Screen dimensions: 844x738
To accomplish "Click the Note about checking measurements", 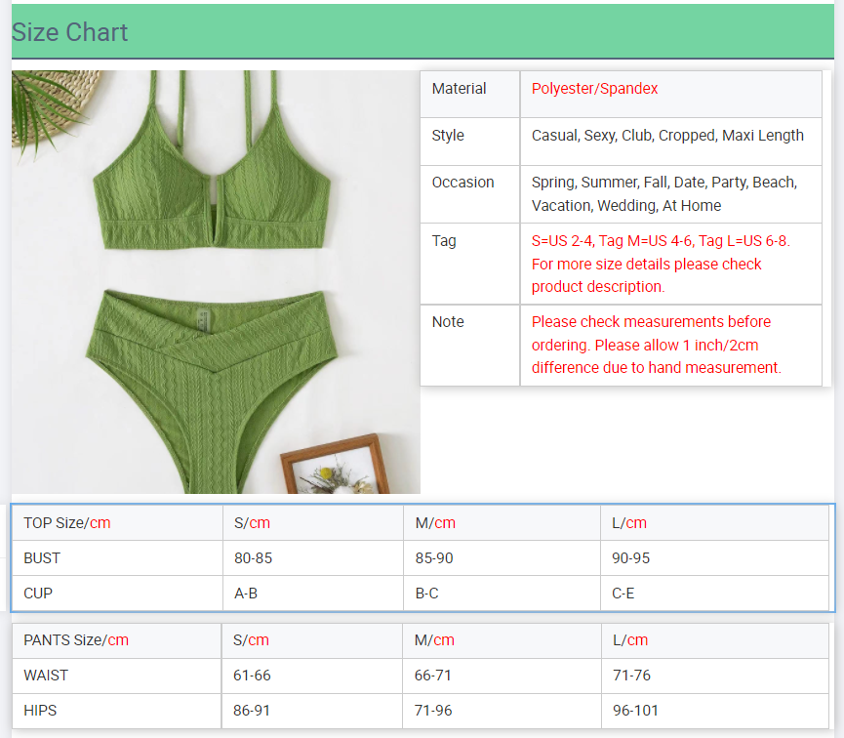I will (657, 345).
